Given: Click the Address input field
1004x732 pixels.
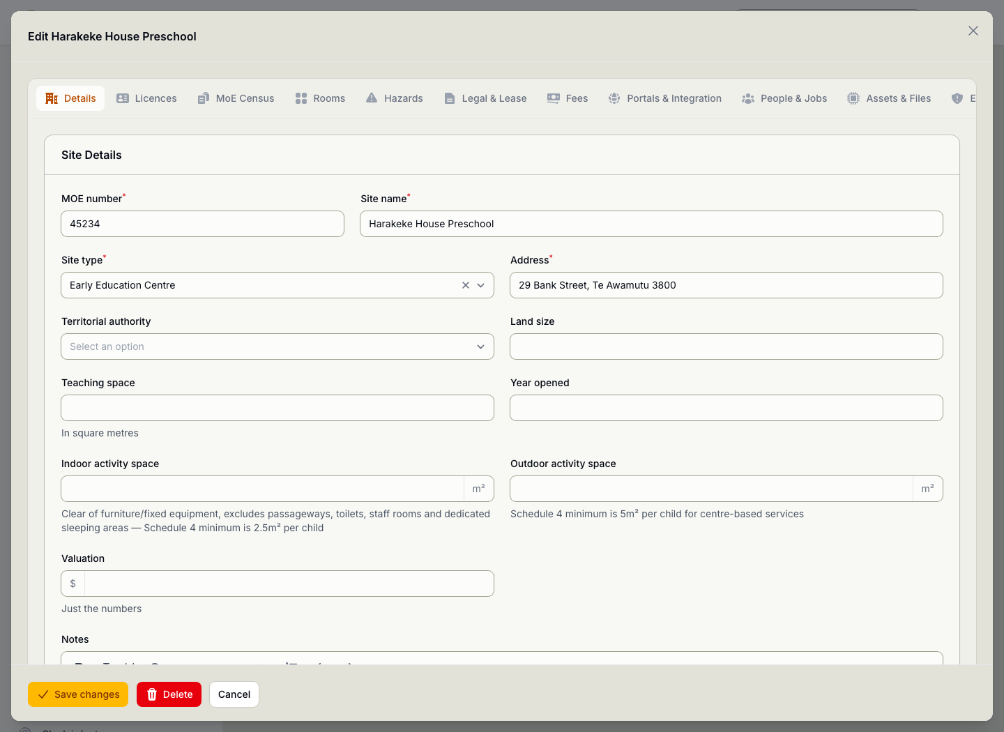Looking at the screenshot, I should pyautogui.click(x=727, y=285).
